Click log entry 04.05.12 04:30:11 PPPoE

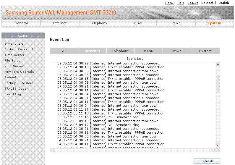point(111,144)
